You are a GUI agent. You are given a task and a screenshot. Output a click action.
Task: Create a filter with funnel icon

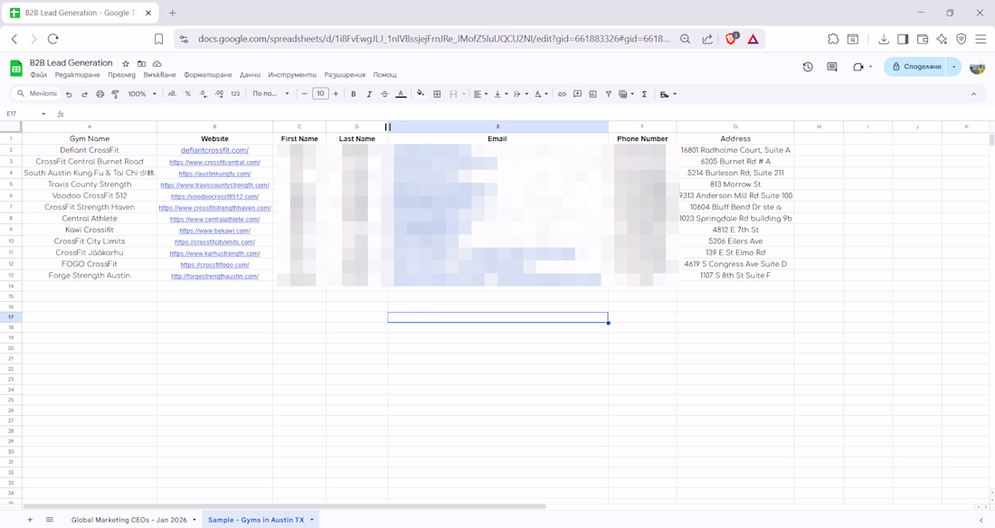coord(608,94)
